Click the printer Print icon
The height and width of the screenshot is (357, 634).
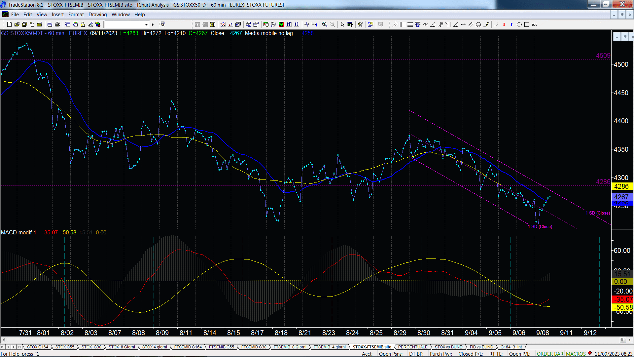click(x=57, y=24)
